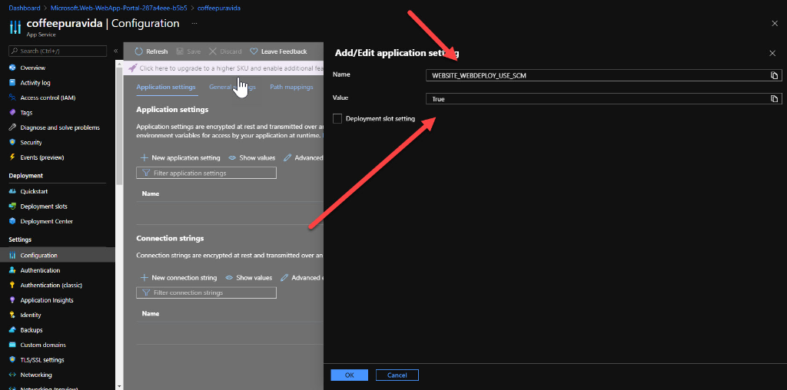Open Custom domains
Image resolution: width=787 pixels, height=390 pixels.
[x=43, y=345]
